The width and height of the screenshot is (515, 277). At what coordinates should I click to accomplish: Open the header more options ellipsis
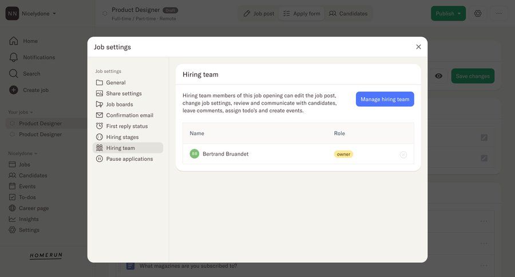pyautogui.click(x=499, y=14)
